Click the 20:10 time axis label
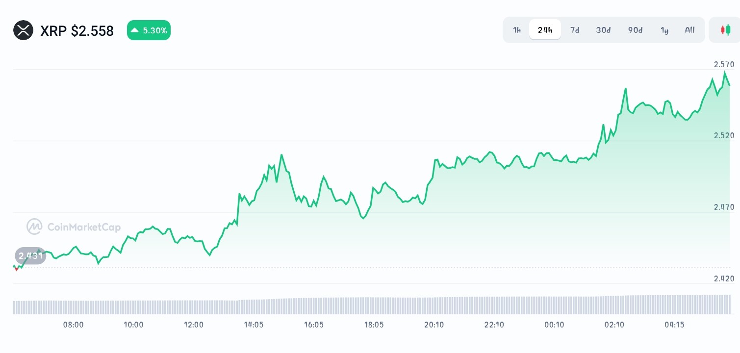Screen dimensions: 740x353 pos(434,325)
